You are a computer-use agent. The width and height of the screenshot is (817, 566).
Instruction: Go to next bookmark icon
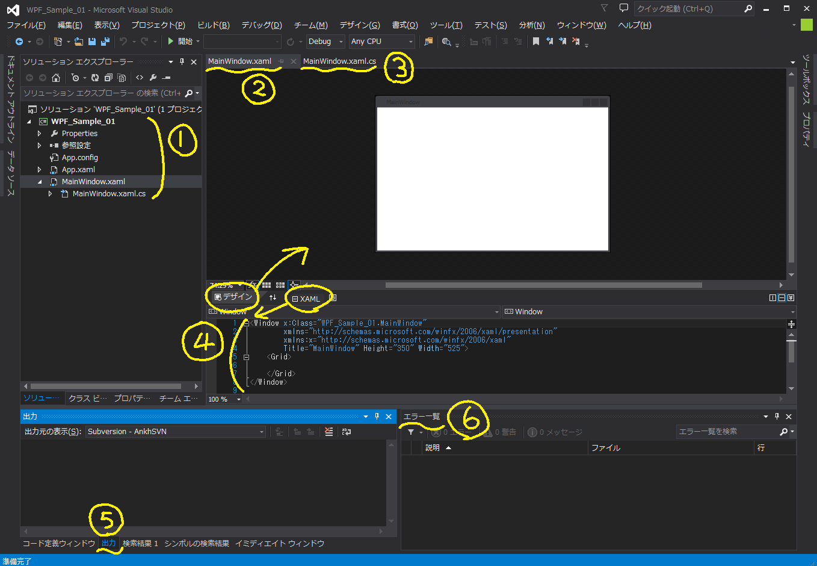pyautogui.click(x=563, y=42)
